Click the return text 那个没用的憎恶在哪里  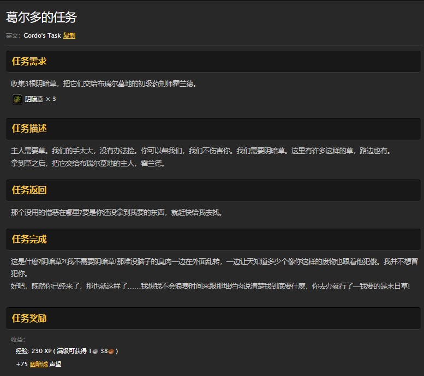click(x=117, y=212)
